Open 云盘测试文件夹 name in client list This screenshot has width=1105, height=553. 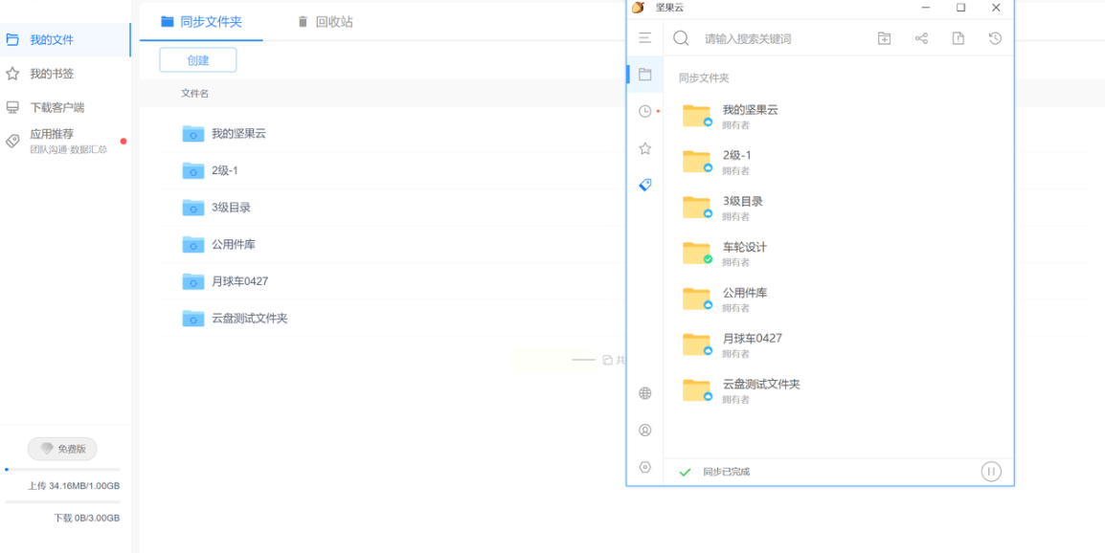pos(762,384)
